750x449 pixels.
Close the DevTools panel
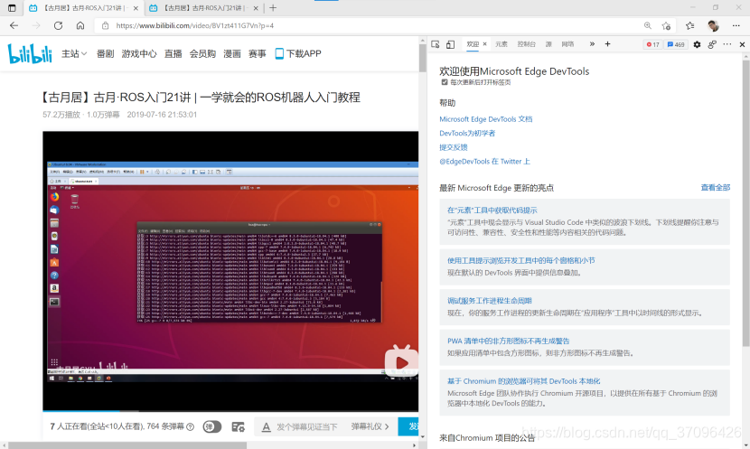(x=743, y=44)
